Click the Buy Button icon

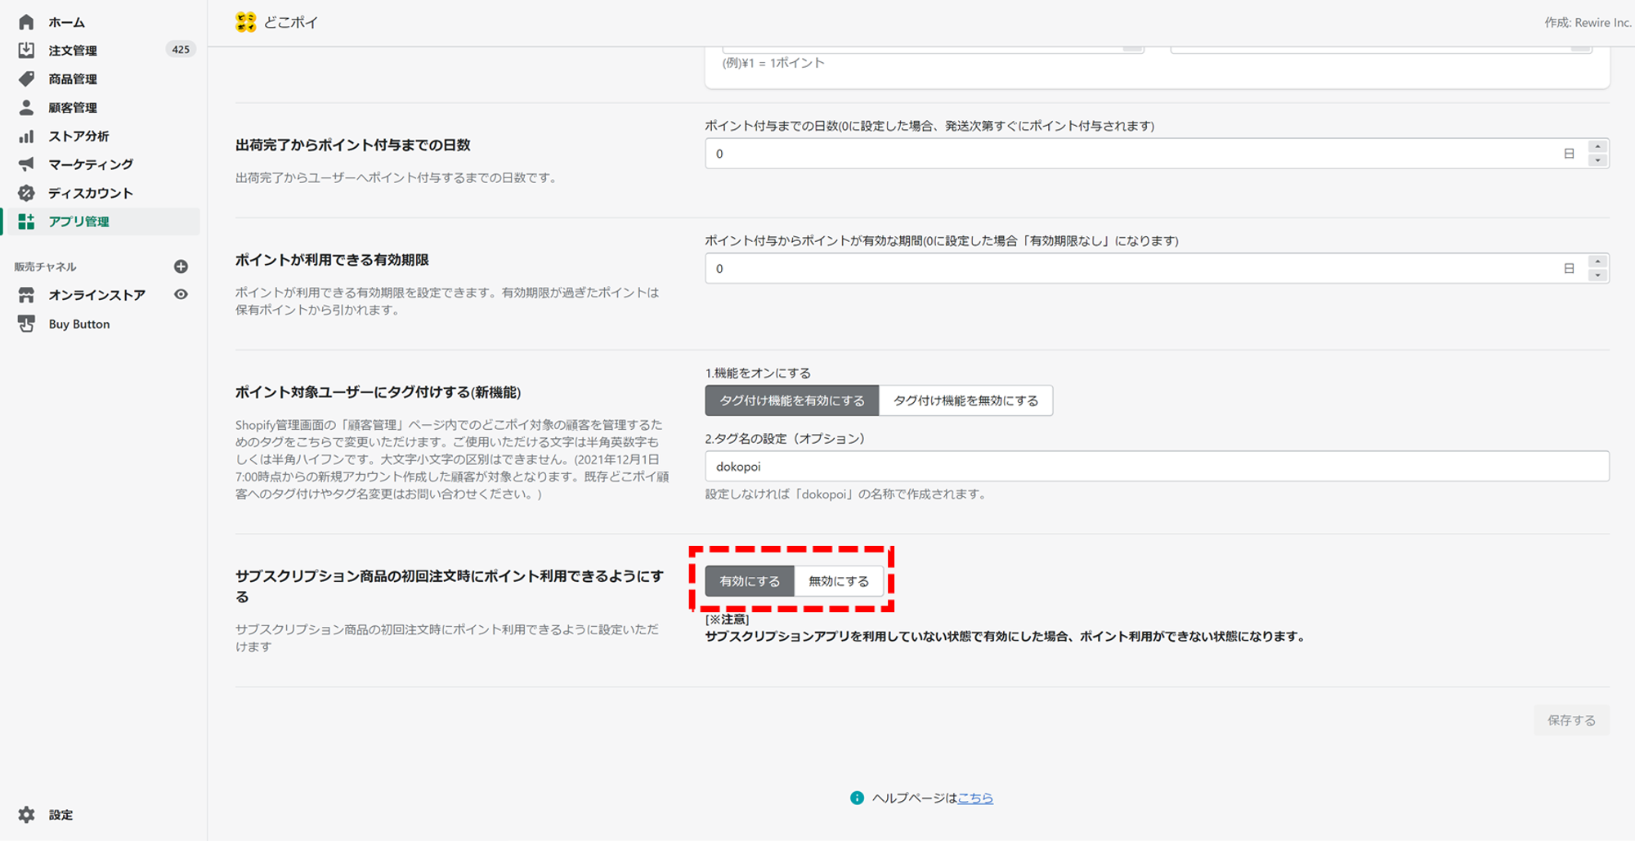click(26, 324)
